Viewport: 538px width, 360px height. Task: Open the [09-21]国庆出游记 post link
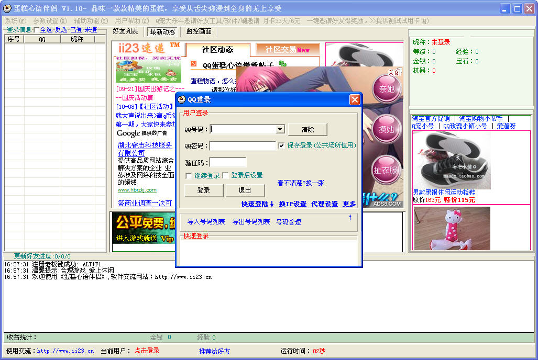(150, 93)
